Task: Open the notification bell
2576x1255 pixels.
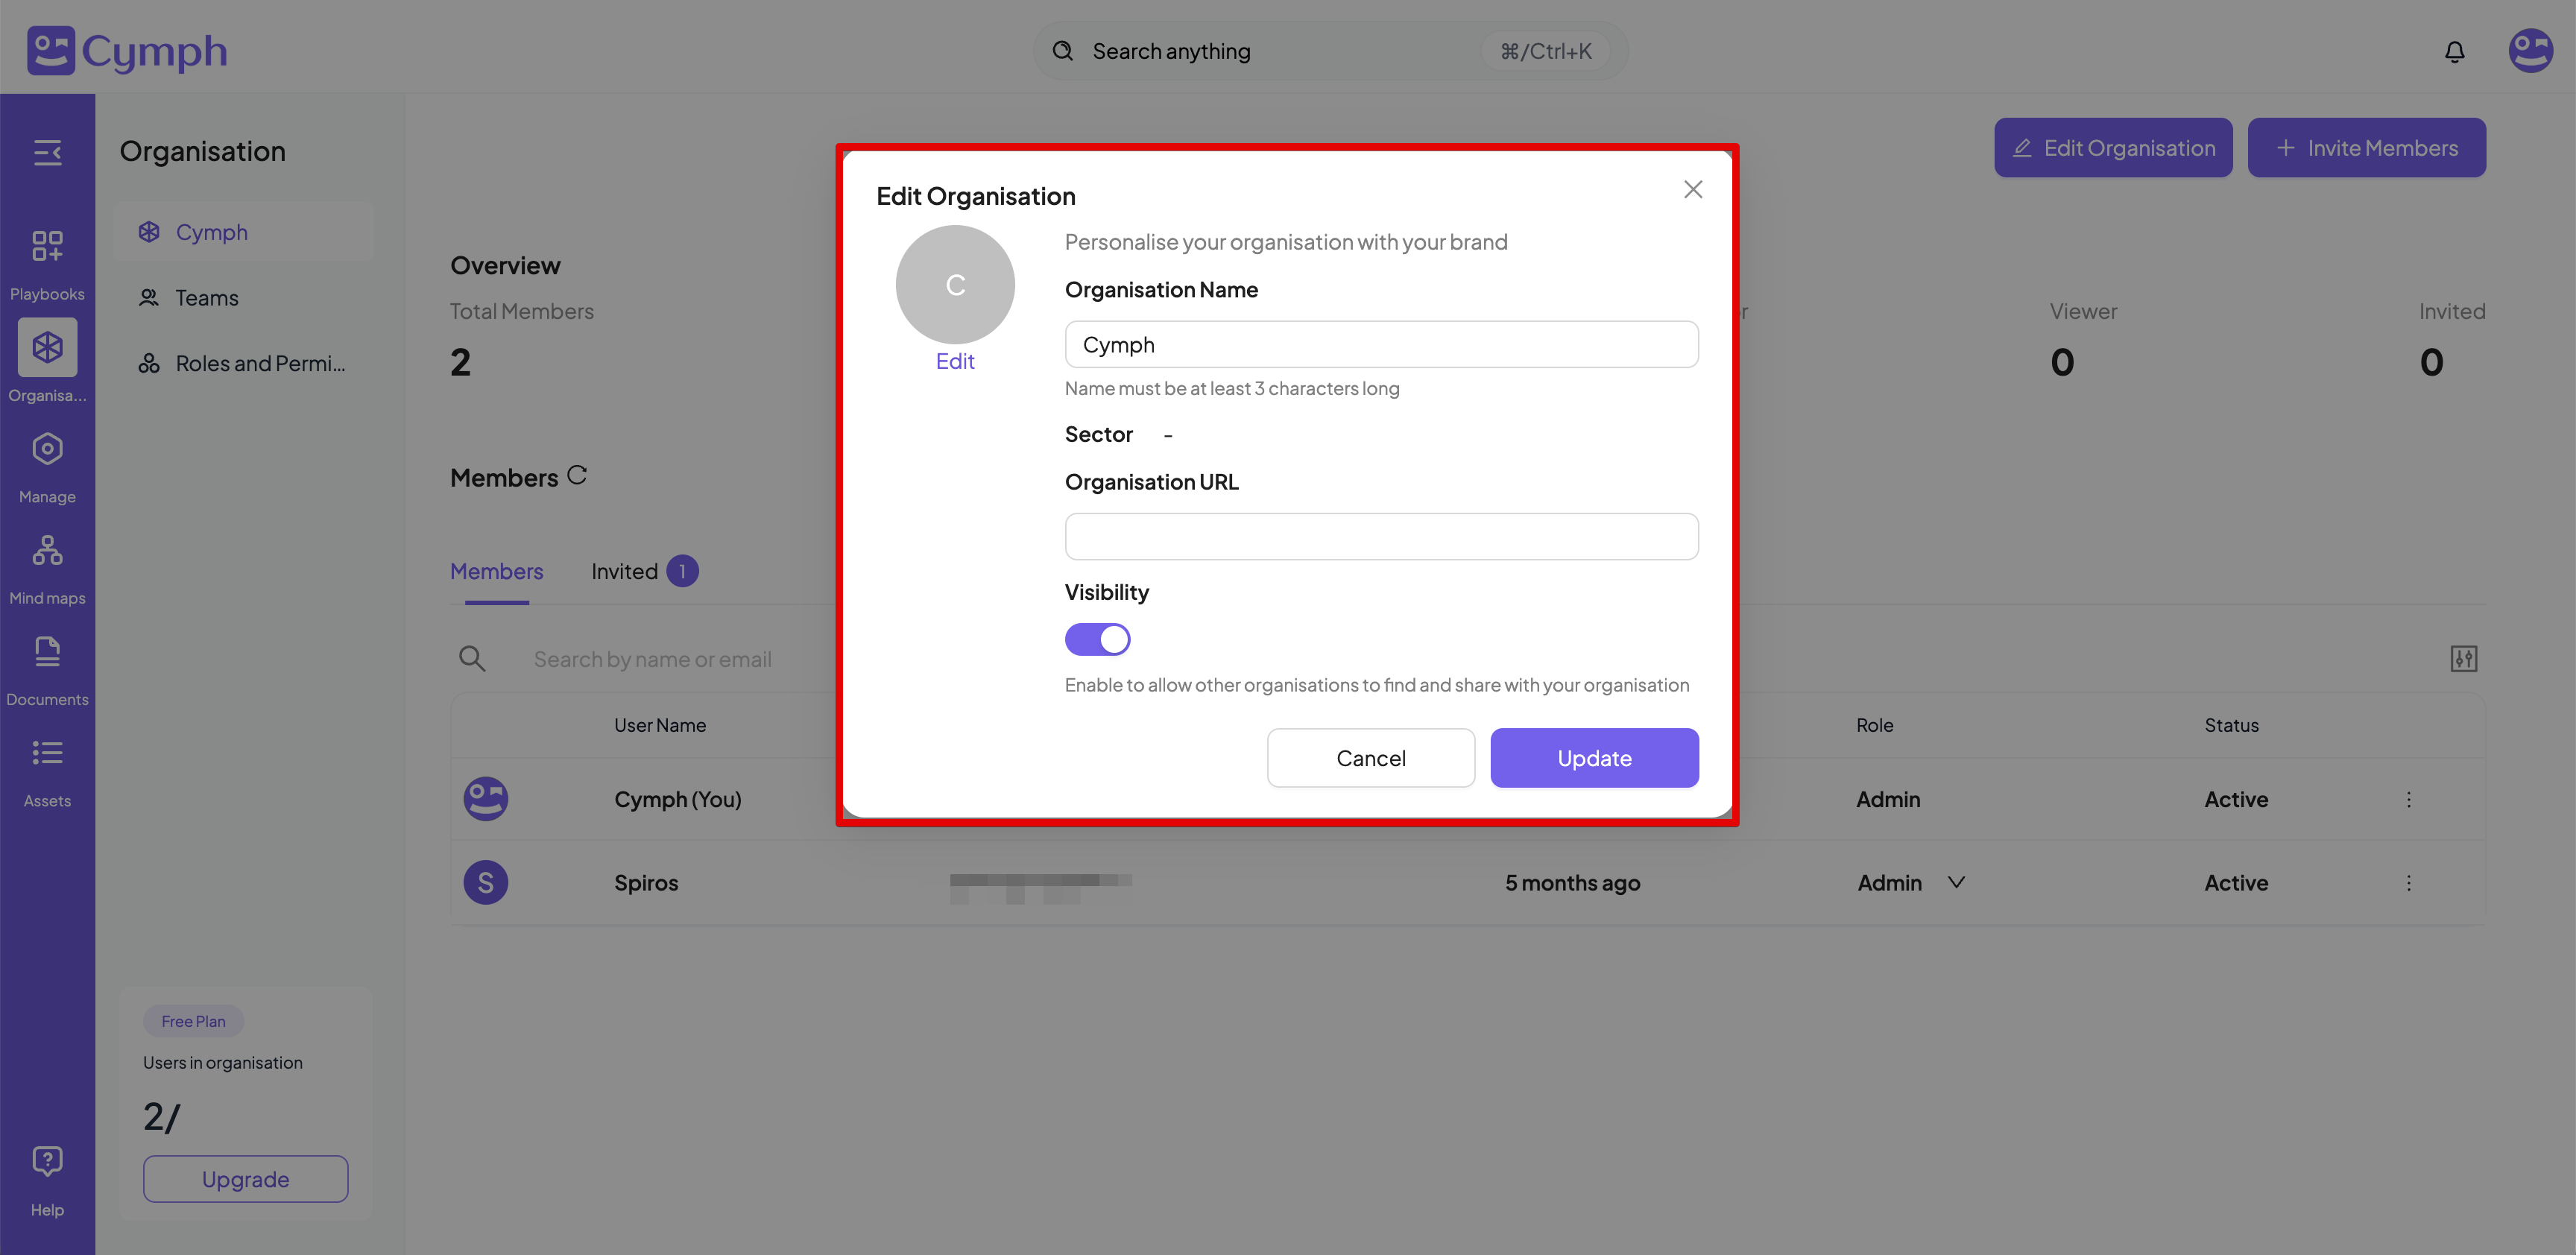Action: pos(2454,50)
